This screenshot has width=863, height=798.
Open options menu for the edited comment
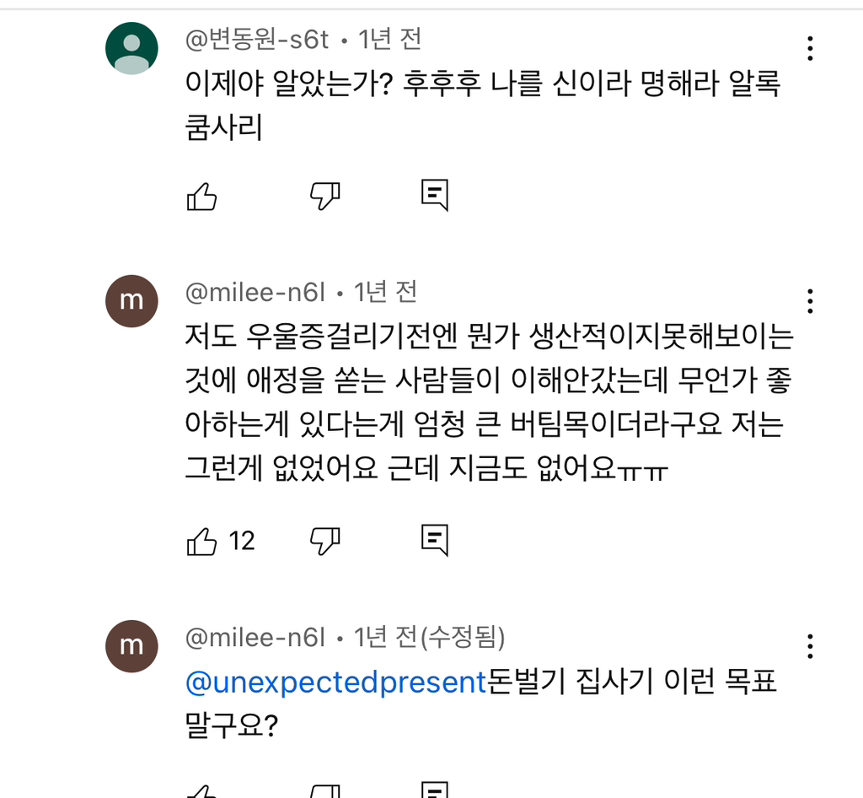(x=810, y=646)
